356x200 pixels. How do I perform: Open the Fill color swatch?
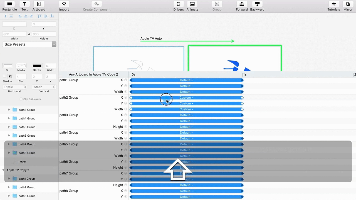(x=8, y=66)
